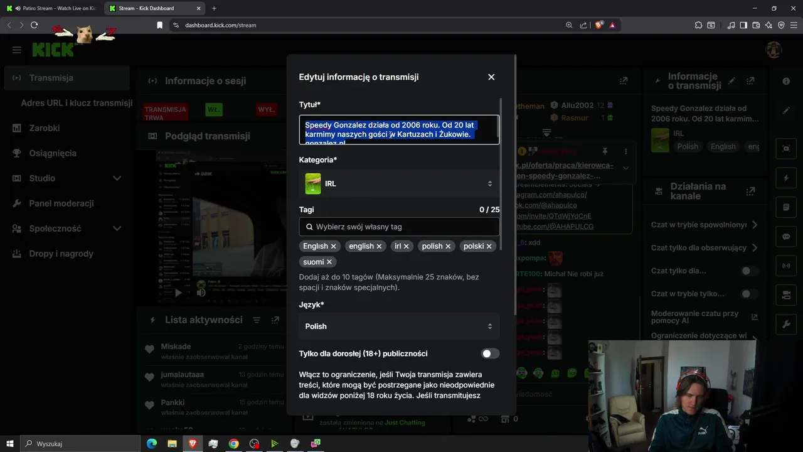Remove the 'suomi' tag chip
The width and height of the screenshot is (803, 452).
[329, 262]
